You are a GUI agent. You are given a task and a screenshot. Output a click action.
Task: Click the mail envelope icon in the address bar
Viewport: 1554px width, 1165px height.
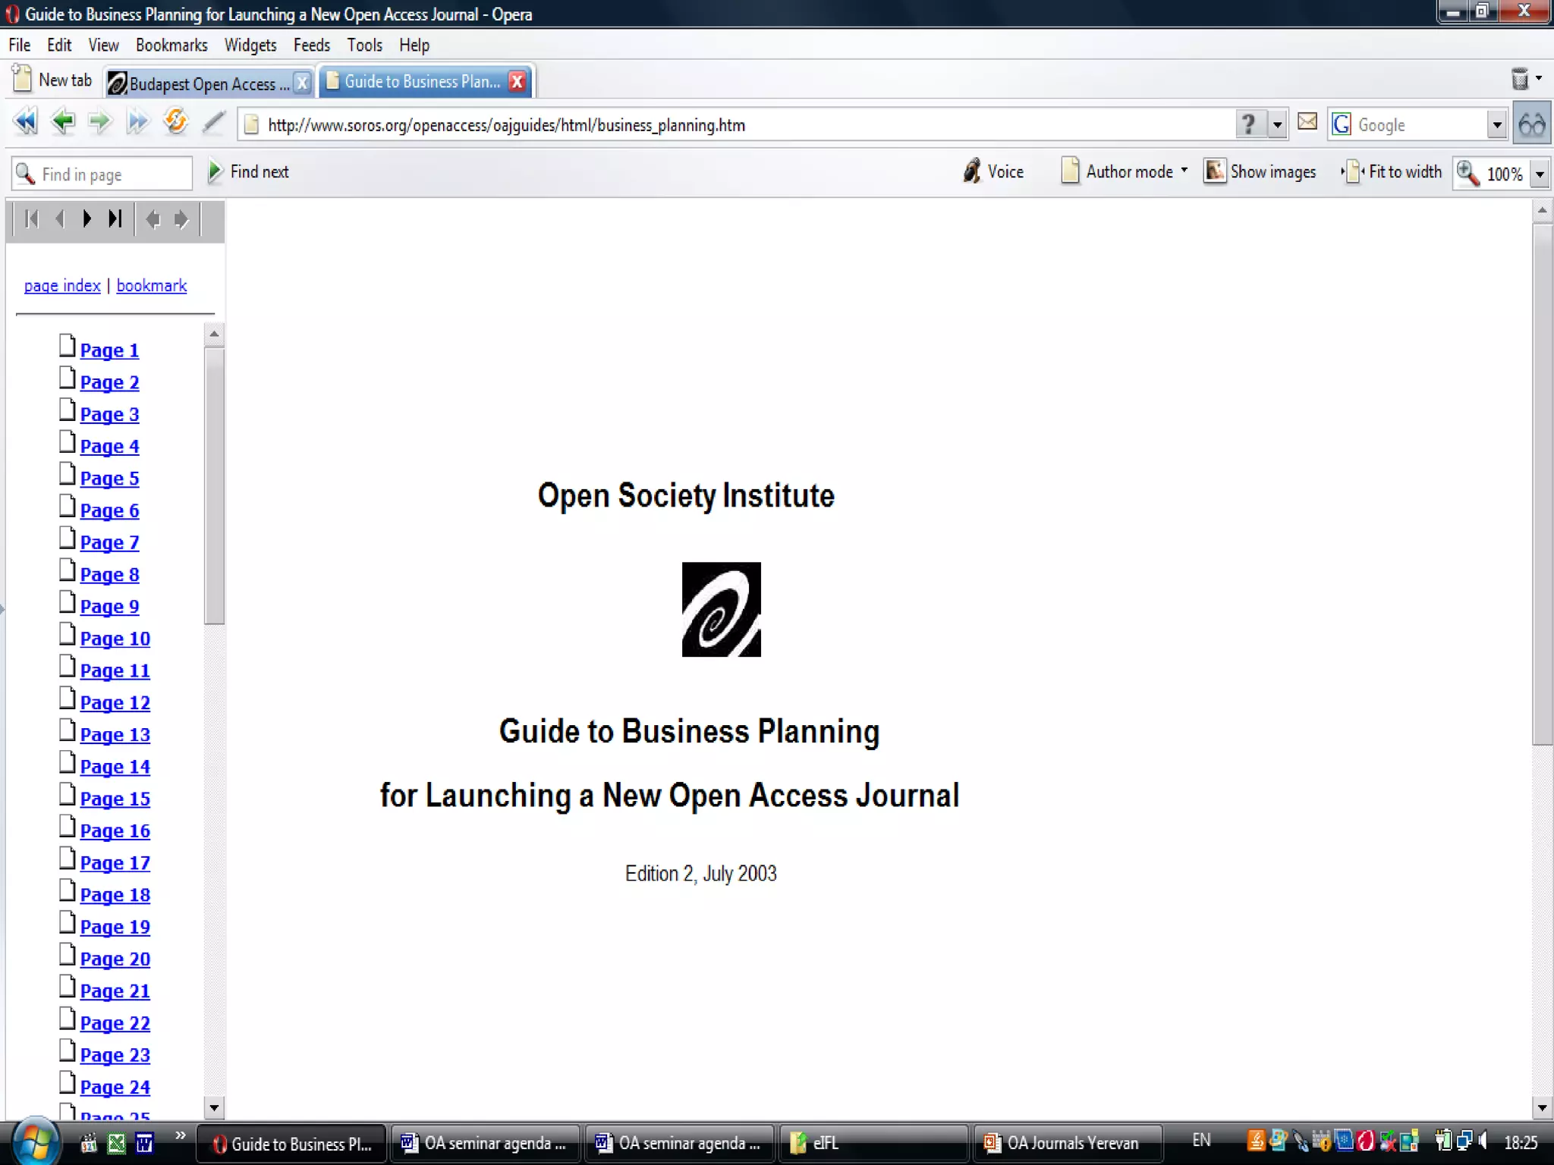1307,122
